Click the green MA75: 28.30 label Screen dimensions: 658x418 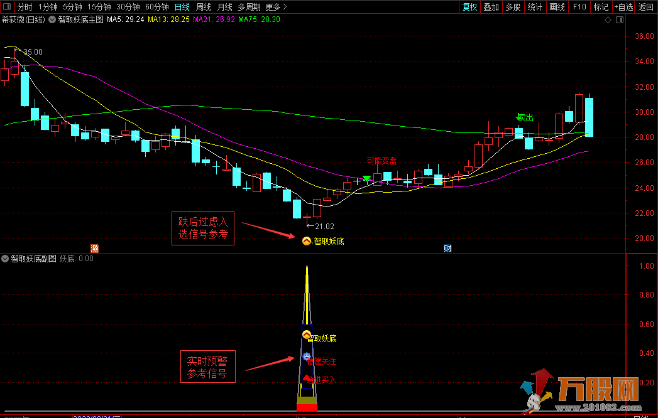260,19
